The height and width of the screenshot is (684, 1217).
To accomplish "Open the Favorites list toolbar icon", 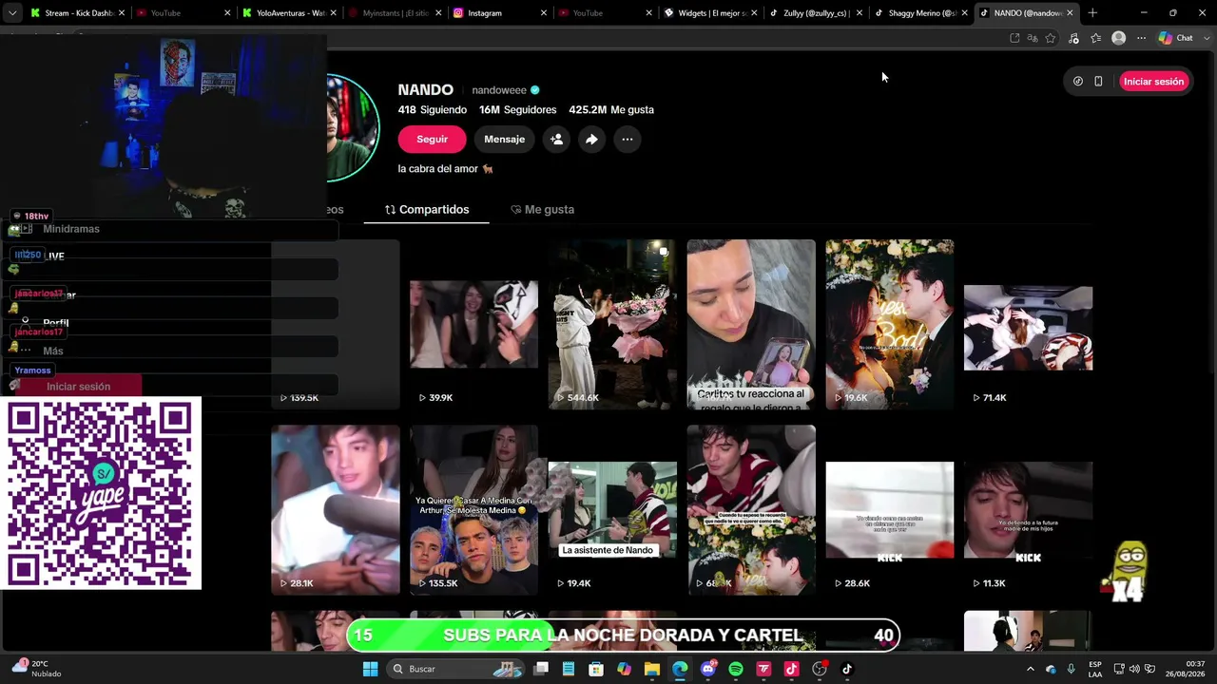I will pyautogui.click(x=1095, y=38).
